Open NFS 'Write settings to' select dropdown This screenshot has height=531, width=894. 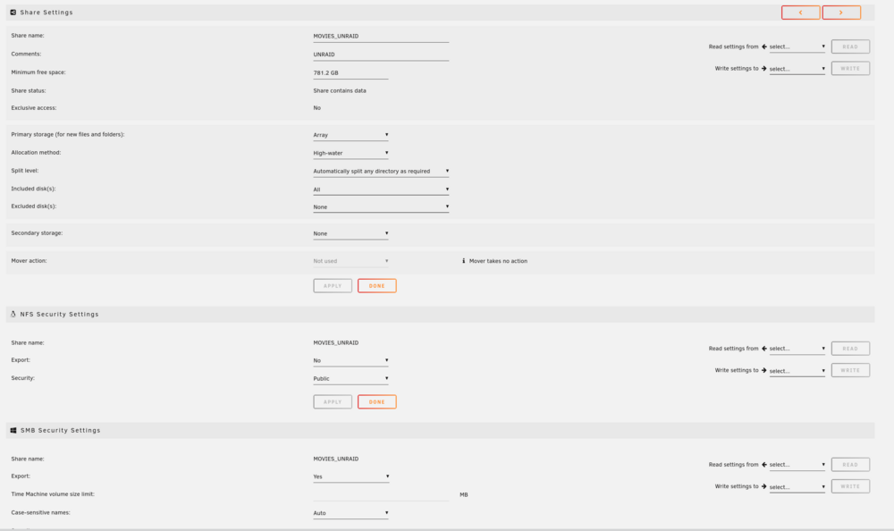point(797,371)
